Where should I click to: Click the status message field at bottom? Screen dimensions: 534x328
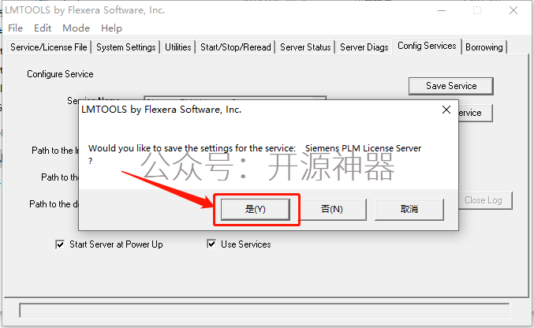tap(264, 311)
